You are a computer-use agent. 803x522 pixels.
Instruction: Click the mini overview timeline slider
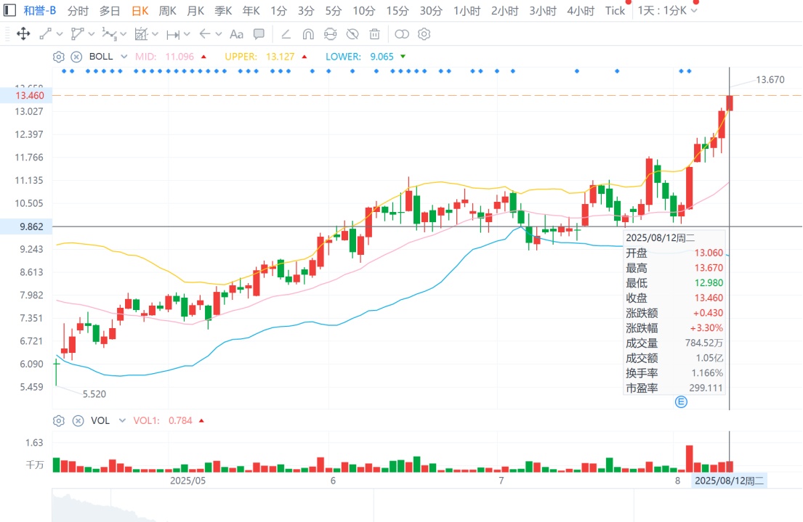point(427,505)
